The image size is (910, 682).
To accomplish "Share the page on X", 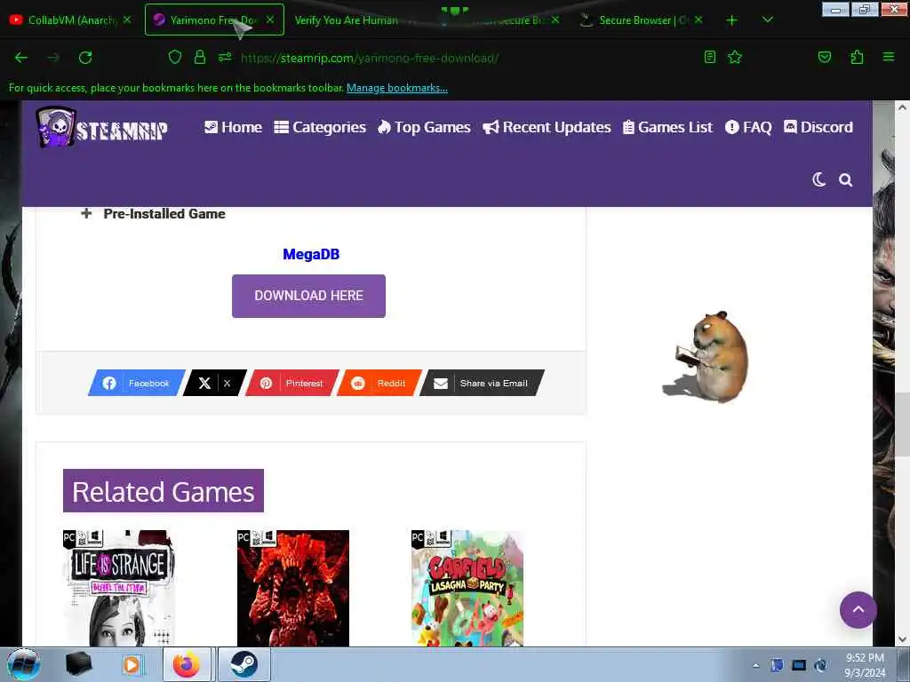I will pos(215,383).
